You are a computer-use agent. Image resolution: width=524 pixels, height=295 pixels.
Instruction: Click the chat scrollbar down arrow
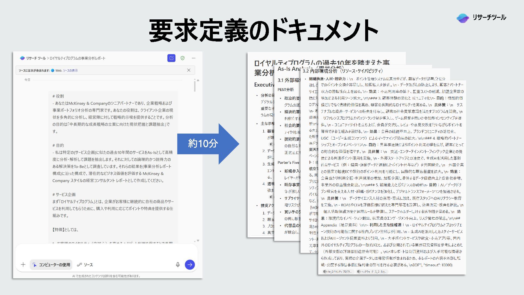pos(198,241)
